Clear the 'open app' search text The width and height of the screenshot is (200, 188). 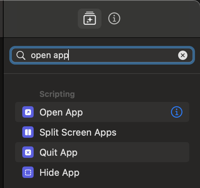[x=183, y=55]
